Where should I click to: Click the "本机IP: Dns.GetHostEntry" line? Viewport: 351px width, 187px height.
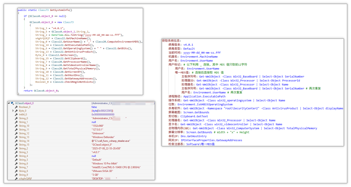(x=187, y=136)
